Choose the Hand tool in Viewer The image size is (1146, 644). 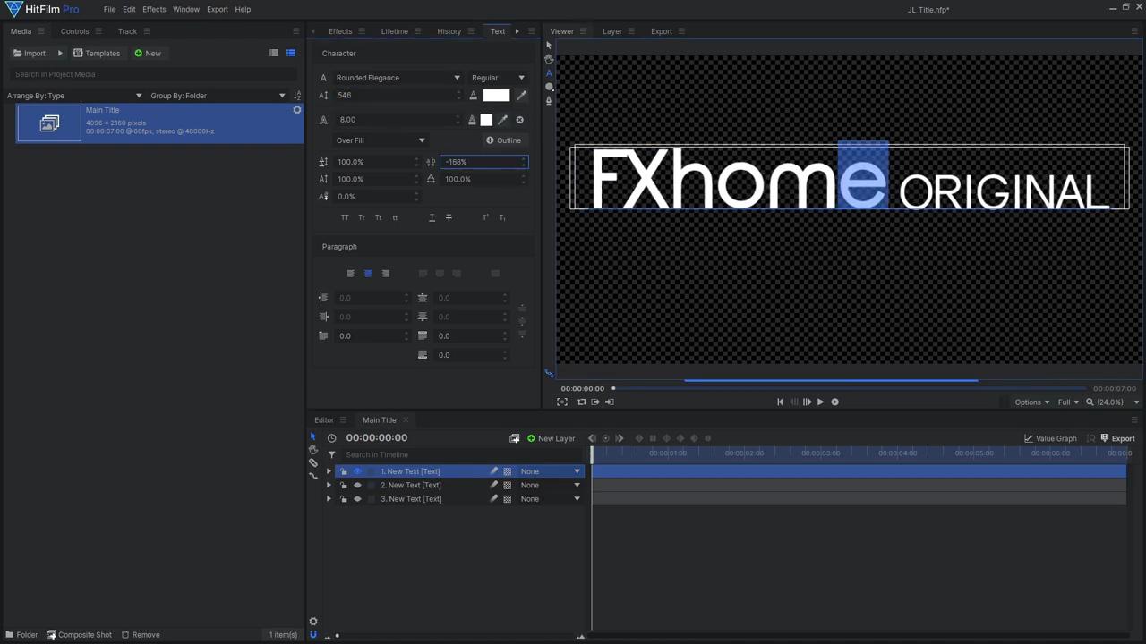[549, 58]
